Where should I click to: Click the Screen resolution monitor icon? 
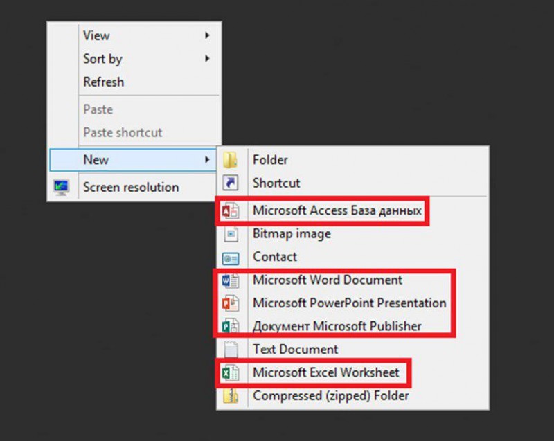tap(61, 188)
